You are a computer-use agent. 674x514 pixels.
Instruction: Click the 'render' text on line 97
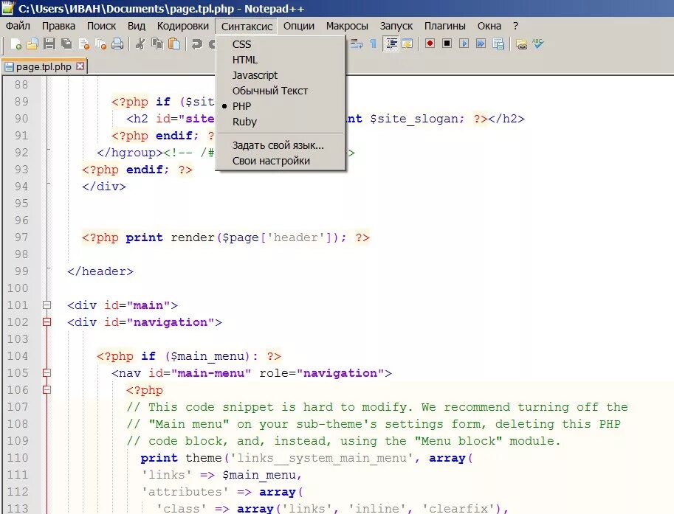click(193, 237)
